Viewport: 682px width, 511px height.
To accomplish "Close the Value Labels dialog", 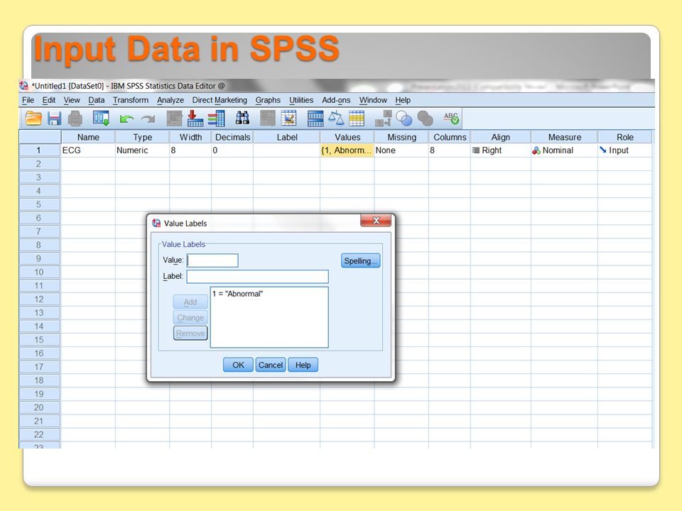I will 377,220.
